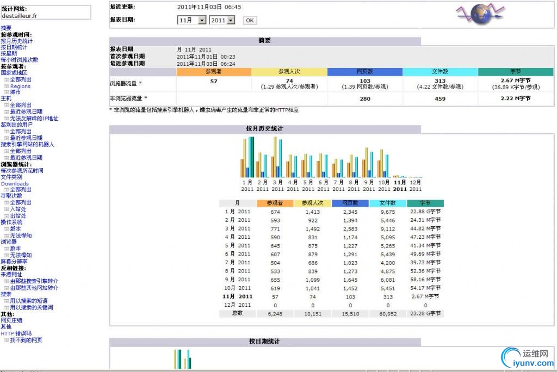Click the icon beside 无法反解译的IP地址
Viewport: 557px width, 372px height.
click(x=7, y=119)
